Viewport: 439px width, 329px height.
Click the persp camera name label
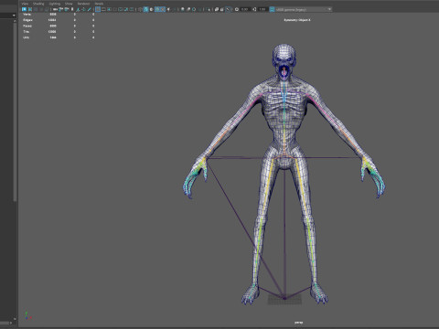298,323
